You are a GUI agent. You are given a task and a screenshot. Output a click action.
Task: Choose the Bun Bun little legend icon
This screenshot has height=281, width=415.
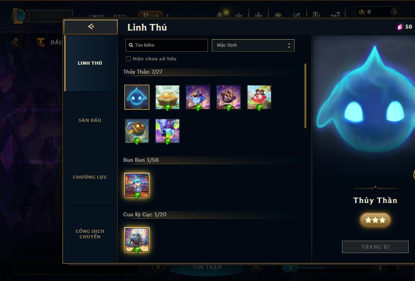click(137, 185)
